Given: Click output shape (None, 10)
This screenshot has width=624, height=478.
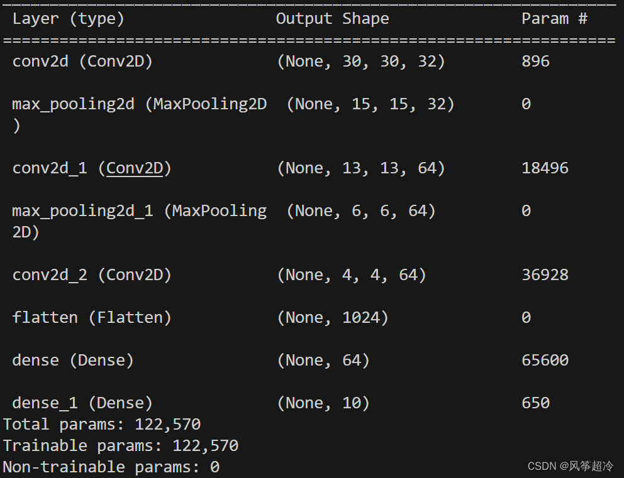Looking at the screenshot, I should pyautogui.click(x=323, y=403).
